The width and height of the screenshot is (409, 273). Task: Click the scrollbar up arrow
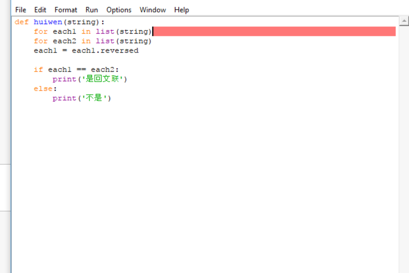pos(404,21)
